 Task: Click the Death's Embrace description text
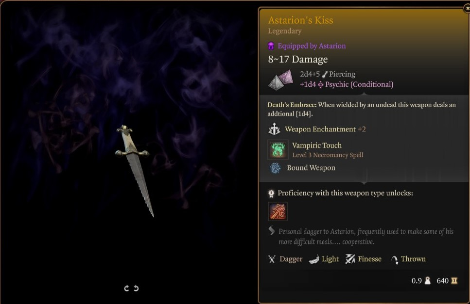[x=362, y=110]
